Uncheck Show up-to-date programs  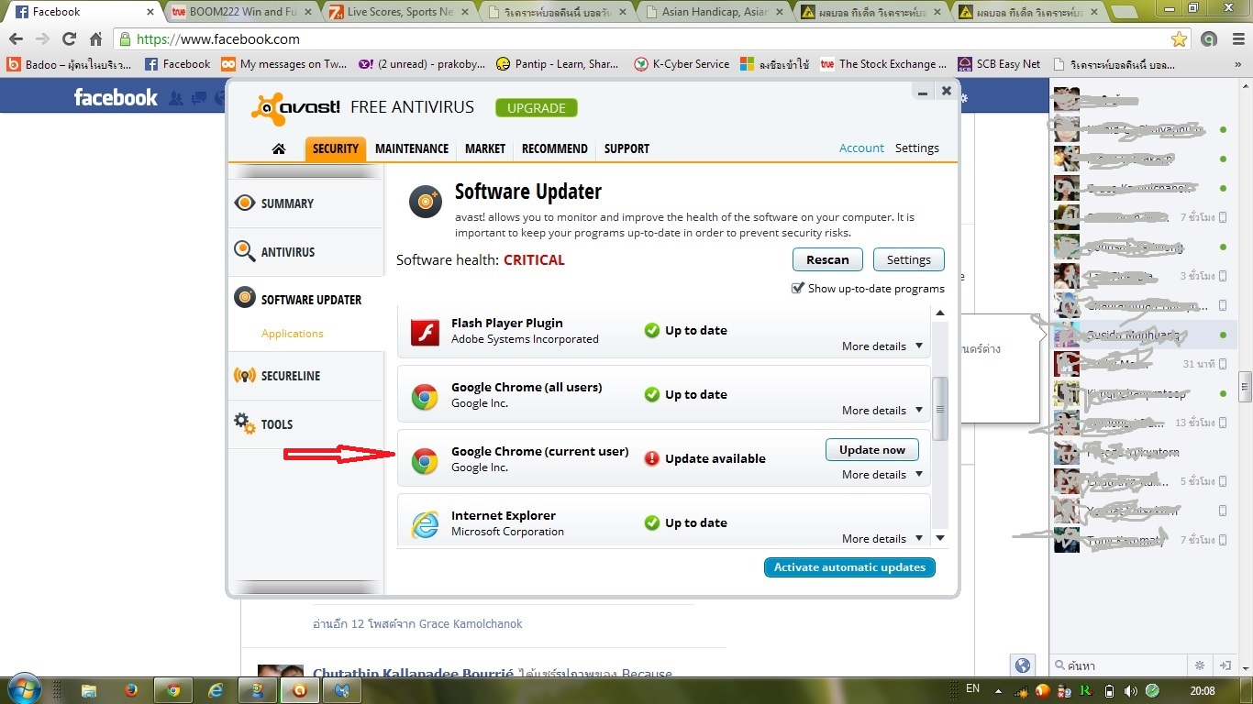[x=798, y=288]
